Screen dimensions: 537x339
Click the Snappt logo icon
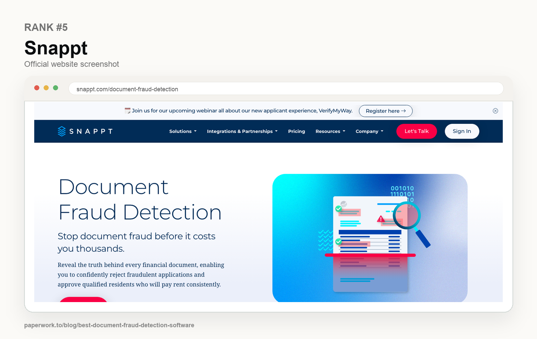click(x=62, y=131)
